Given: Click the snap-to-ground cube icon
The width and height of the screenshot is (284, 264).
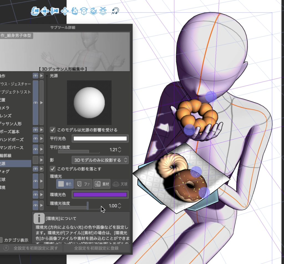Looking at the screenshot, I should pos(103,11).
